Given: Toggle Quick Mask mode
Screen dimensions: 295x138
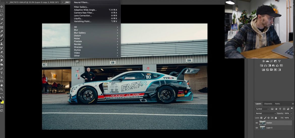Looking at the screenshot, I should 2,107.
